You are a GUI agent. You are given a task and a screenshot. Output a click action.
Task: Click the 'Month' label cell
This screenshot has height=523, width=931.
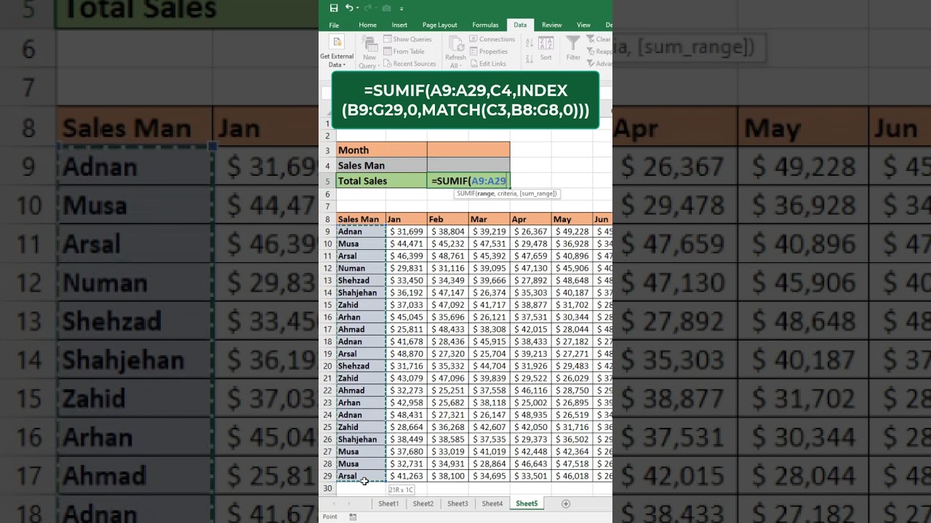pos(382,150)
